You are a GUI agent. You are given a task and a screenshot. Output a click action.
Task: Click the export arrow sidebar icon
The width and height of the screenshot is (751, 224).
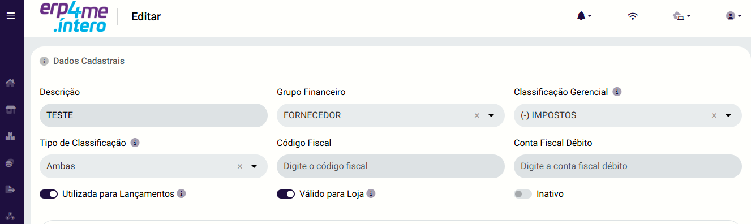pyautogui.click(x=10, y=189)
